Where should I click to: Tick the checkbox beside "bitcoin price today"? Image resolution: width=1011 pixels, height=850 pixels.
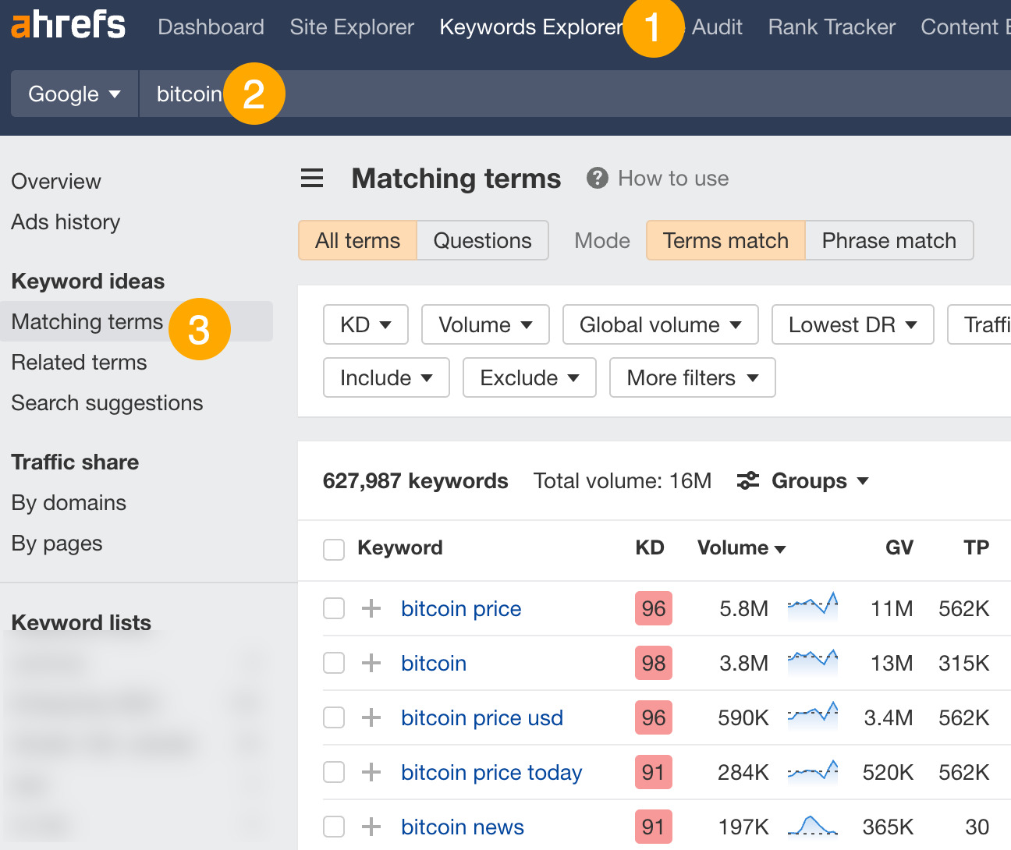tap(334, 772)
